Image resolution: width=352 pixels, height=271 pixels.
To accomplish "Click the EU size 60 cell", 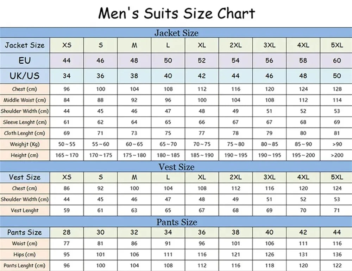I will (337, 60).
